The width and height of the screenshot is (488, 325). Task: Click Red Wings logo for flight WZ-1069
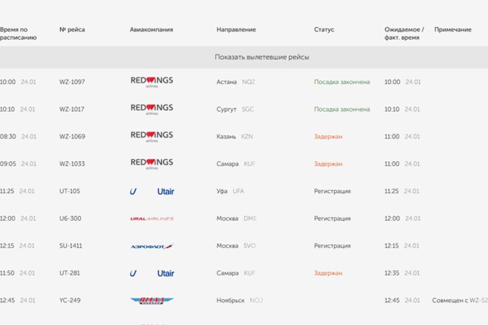click(151, 137)
